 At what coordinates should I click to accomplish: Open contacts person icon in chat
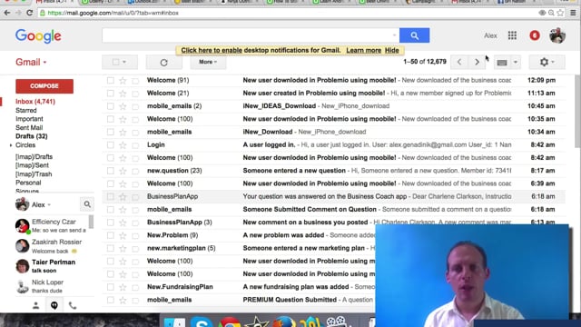click(x=36, y=305)
